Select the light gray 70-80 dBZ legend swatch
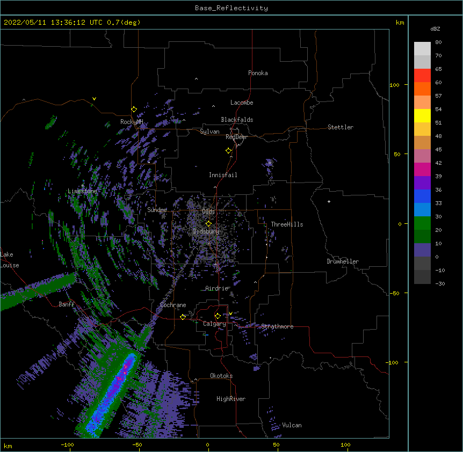 click(422, 49)
